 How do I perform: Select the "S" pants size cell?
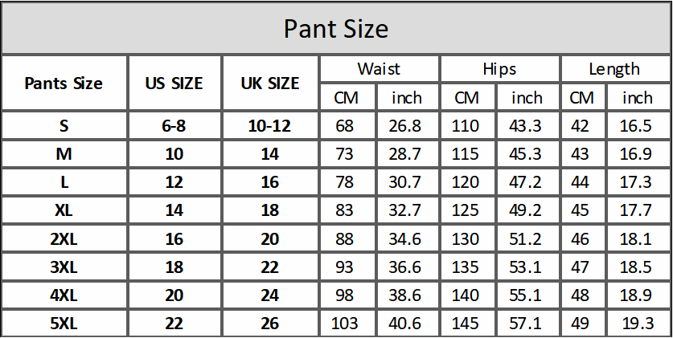click(x=64, y=126)
